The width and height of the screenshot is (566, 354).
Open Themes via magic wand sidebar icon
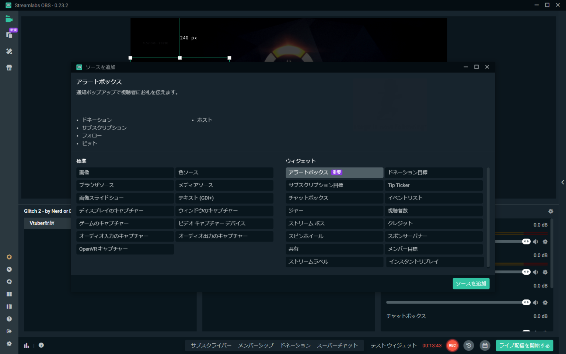(x=9, y=51)
